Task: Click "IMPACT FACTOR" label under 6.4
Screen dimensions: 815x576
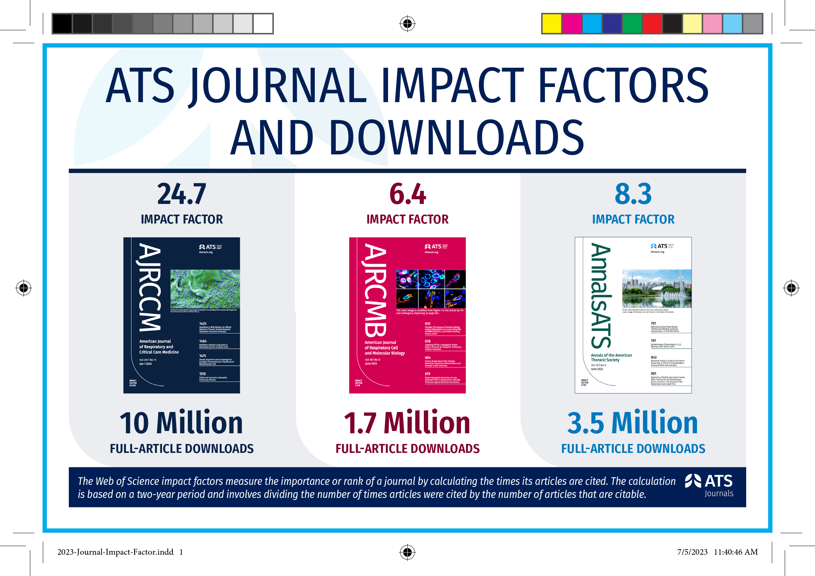Action: (407, 219)
